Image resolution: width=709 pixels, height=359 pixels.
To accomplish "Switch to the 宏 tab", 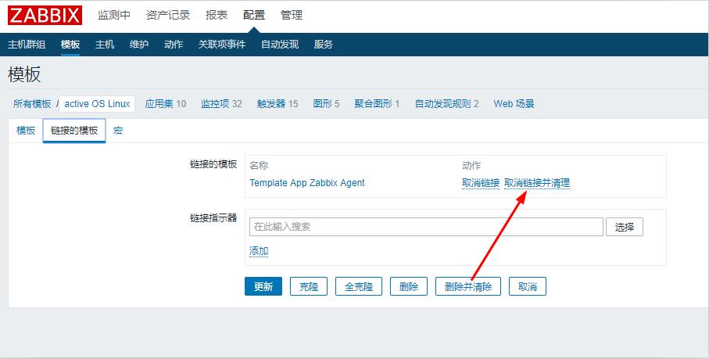I will point(118,131).
